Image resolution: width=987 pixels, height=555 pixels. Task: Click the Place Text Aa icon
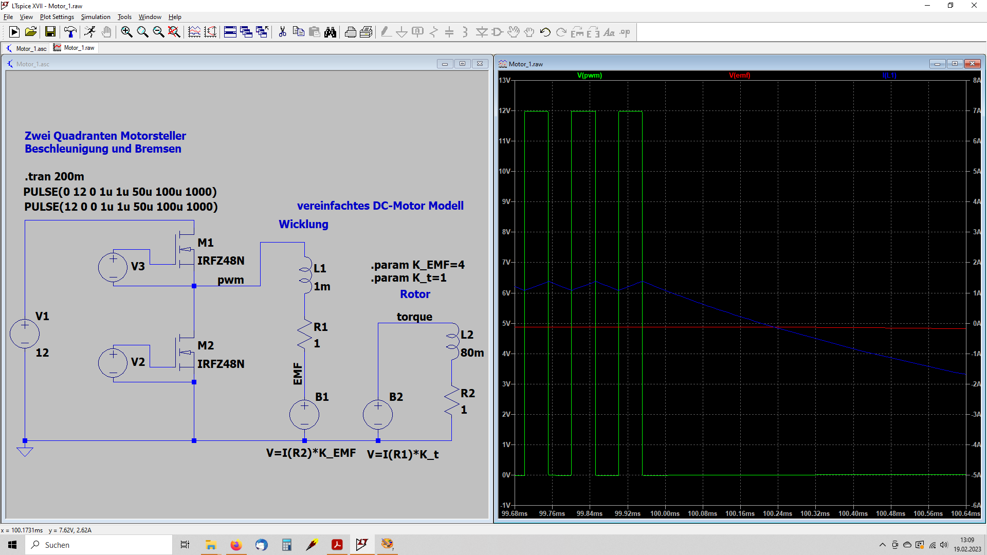tap(609, 32)
